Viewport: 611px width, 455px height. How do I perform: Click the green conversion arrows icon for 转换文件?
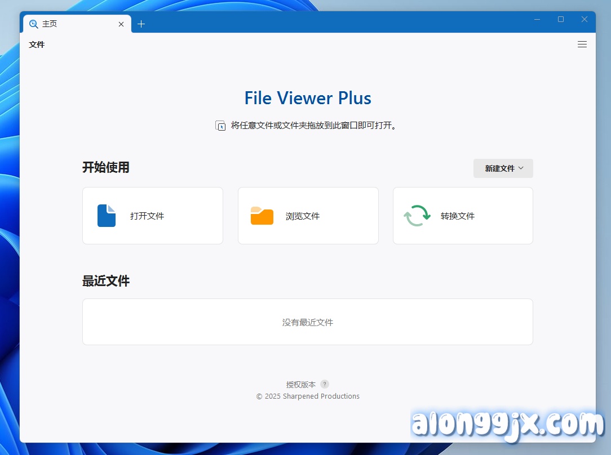coord(416,215)
